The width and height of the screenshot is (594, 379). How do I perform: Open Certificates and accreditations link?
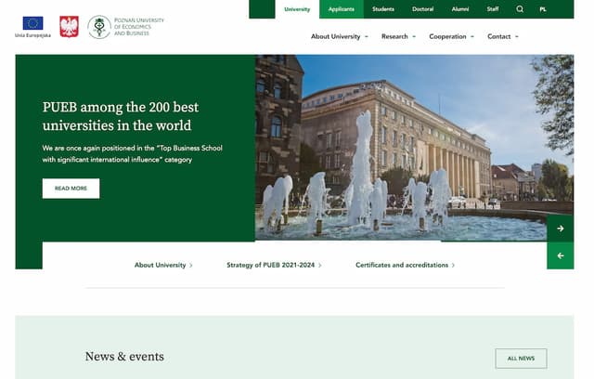[x=405, y=265]
